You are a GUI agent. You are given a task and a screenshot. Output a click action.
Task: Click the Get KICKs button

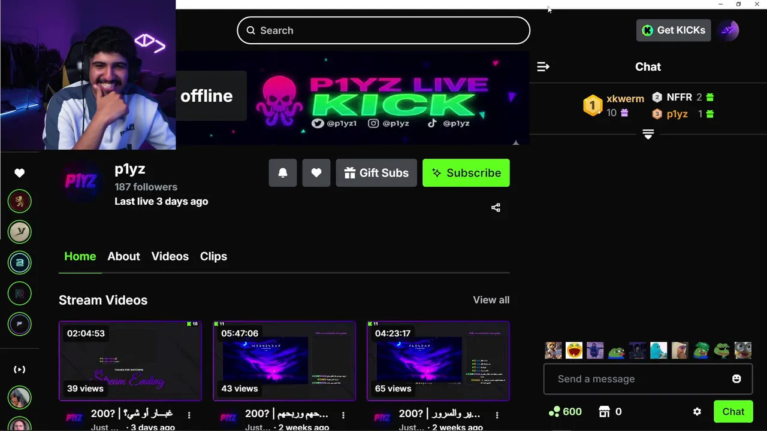tap(674, 30)
